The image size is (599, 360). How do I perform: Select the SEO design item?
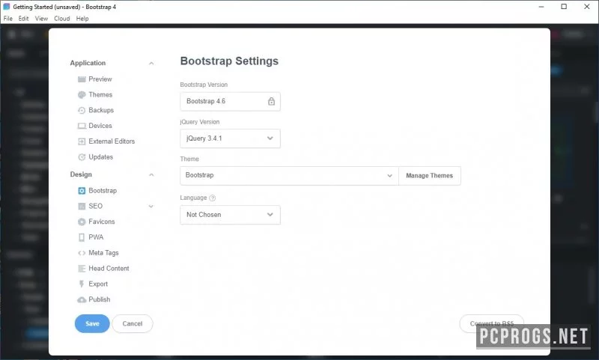(96, 206)
